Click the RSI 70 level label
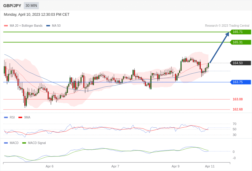Image resolution: width=252 pixels, height=171 pixels. click(x=235, y=124)
